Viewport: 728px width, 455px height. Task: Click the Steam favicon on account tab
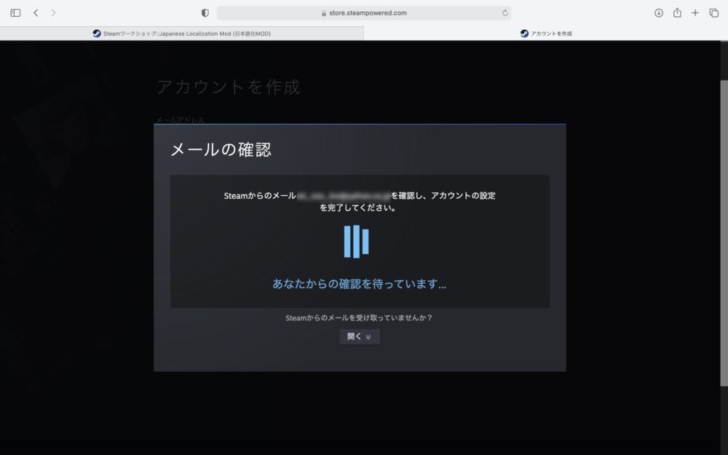[524, 33]
